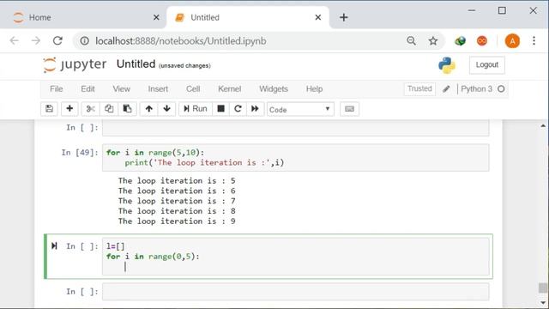Click the Logout button
The height and width of the screenshot is (309, 549).
[487, 65]
